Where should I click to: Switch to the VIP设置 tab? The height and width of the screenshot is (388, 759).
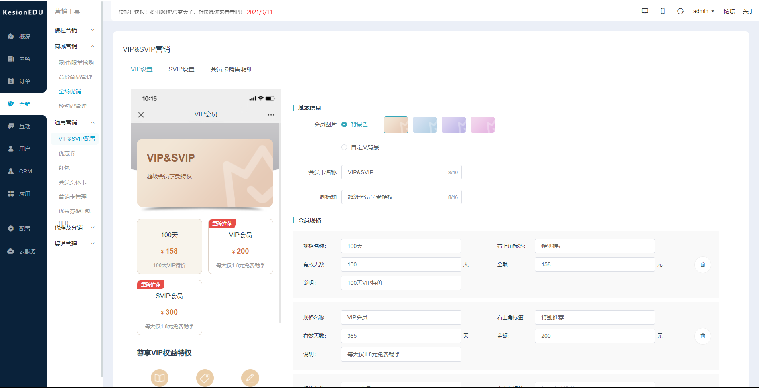(x=142, y=69)
